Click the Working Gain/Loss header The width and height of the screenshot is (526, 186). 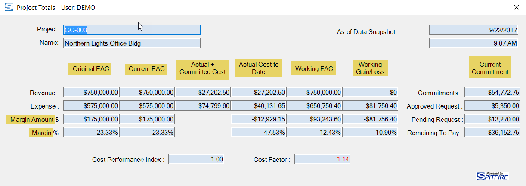(x=370, y=68)
